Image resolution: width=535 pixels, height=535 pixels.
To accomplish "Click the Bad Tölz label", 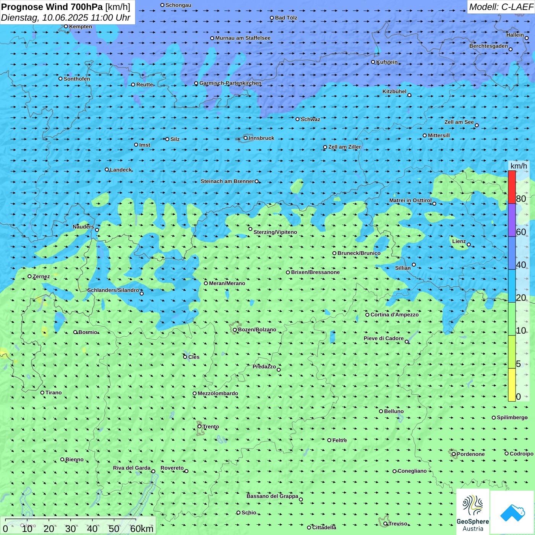I will pos(286,18).
